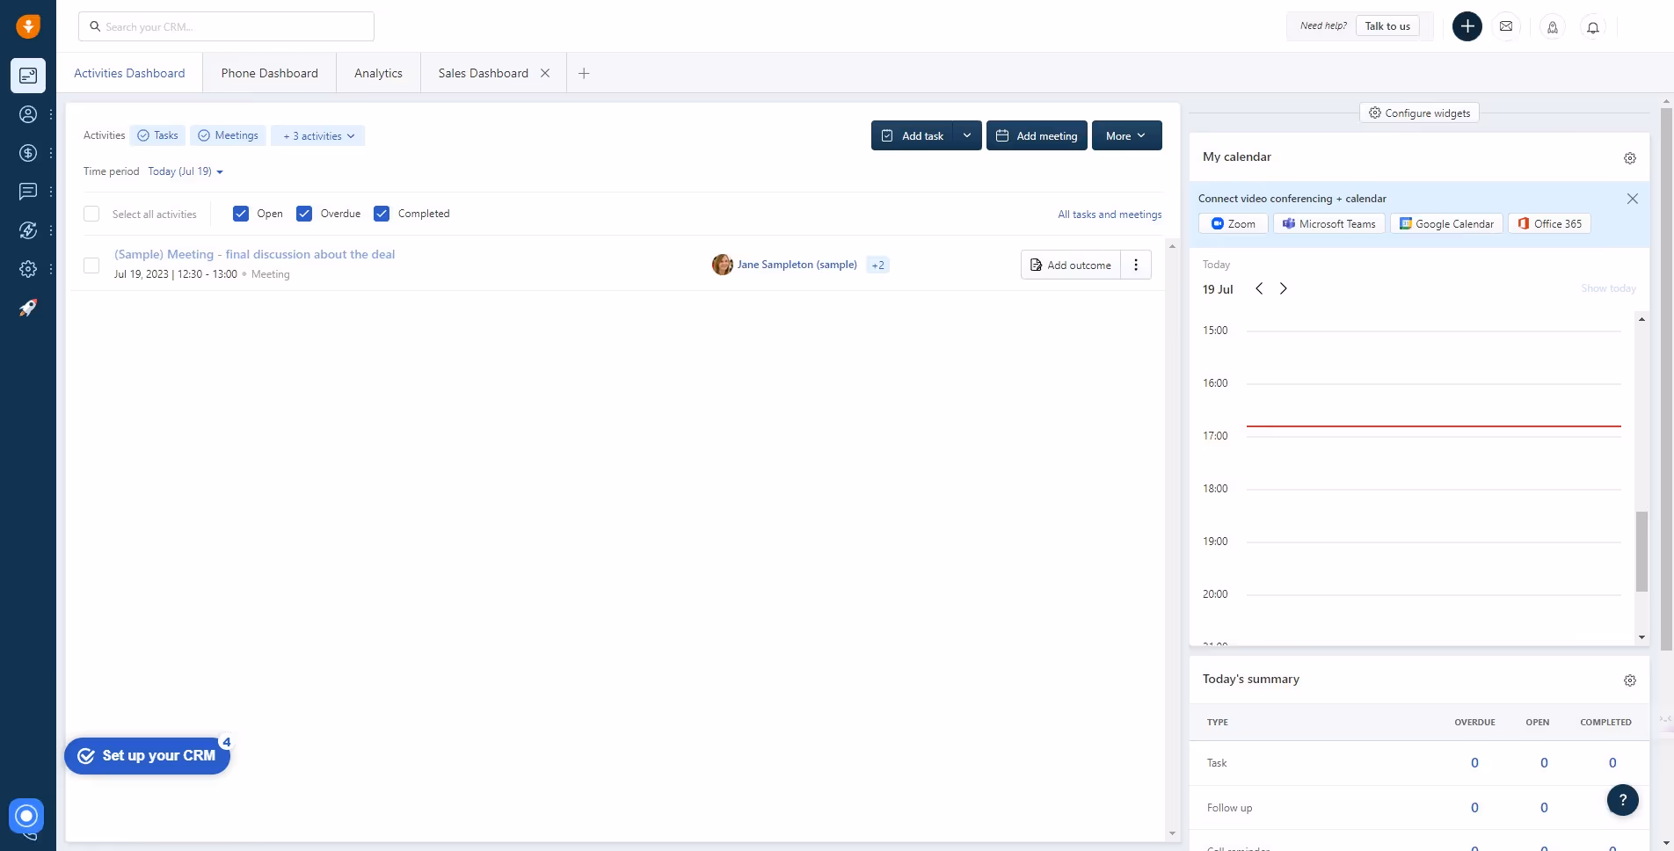Image resolution: width=1674 pixels, height=851 pixels.
Task: Expand deals sidebar submenu dots
Action: click(51, 153)
